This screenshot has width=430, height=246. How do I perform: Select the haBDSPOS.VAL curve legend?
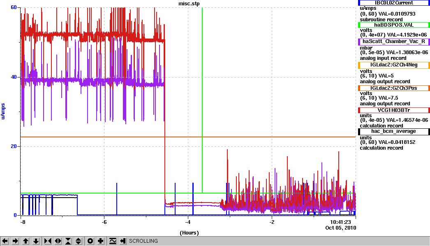tap(394, 25)
